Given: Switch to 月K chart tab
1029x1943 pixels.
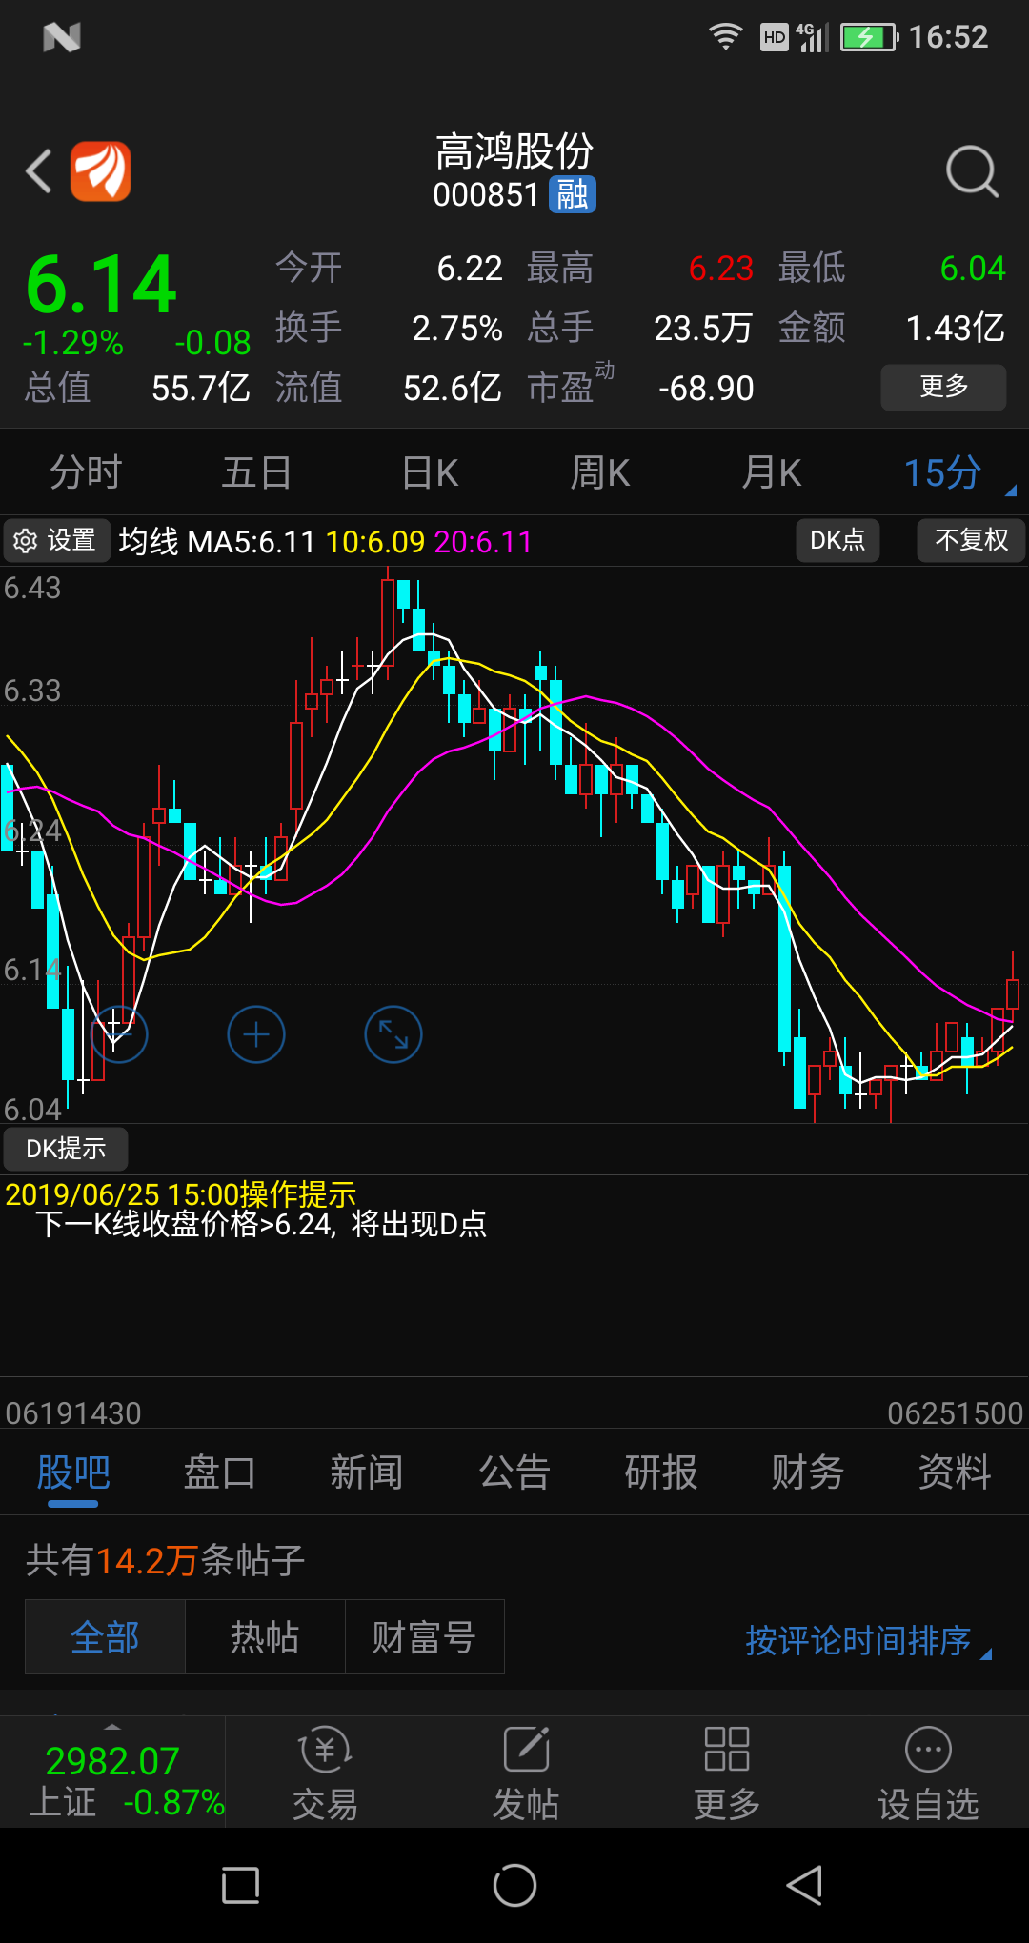Looking at the screenshot, I should click(772, 473).
